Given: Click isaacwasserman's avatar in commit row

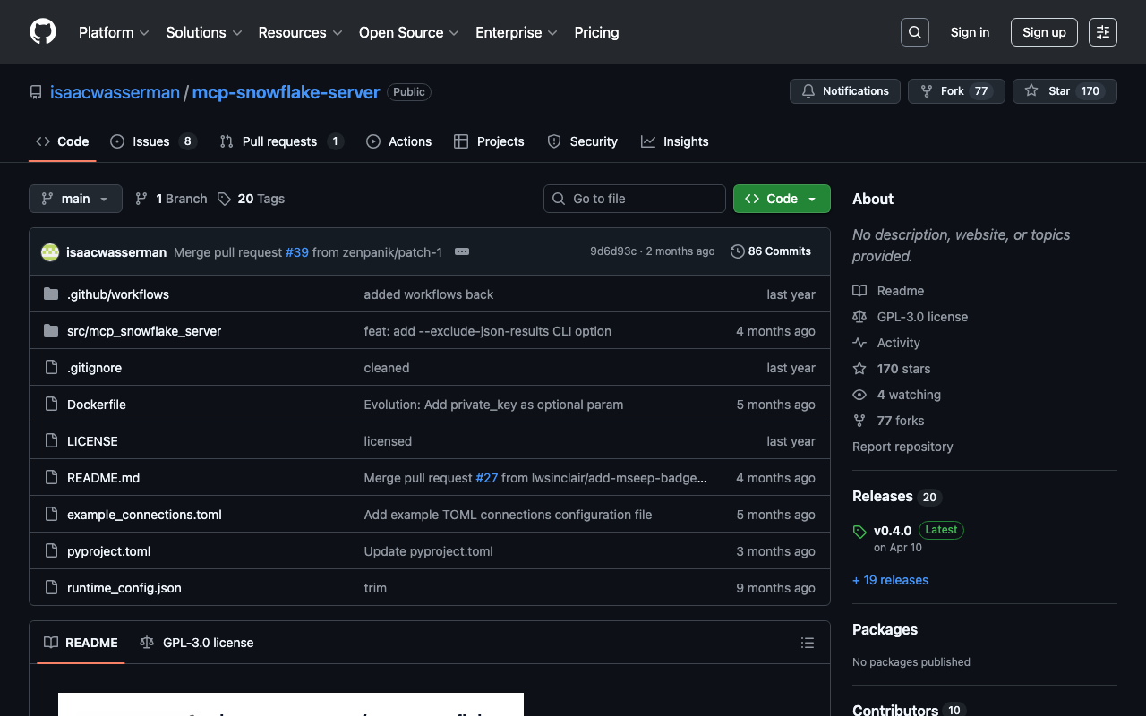Looking at the screenshot, I should [x=50, y=252].
